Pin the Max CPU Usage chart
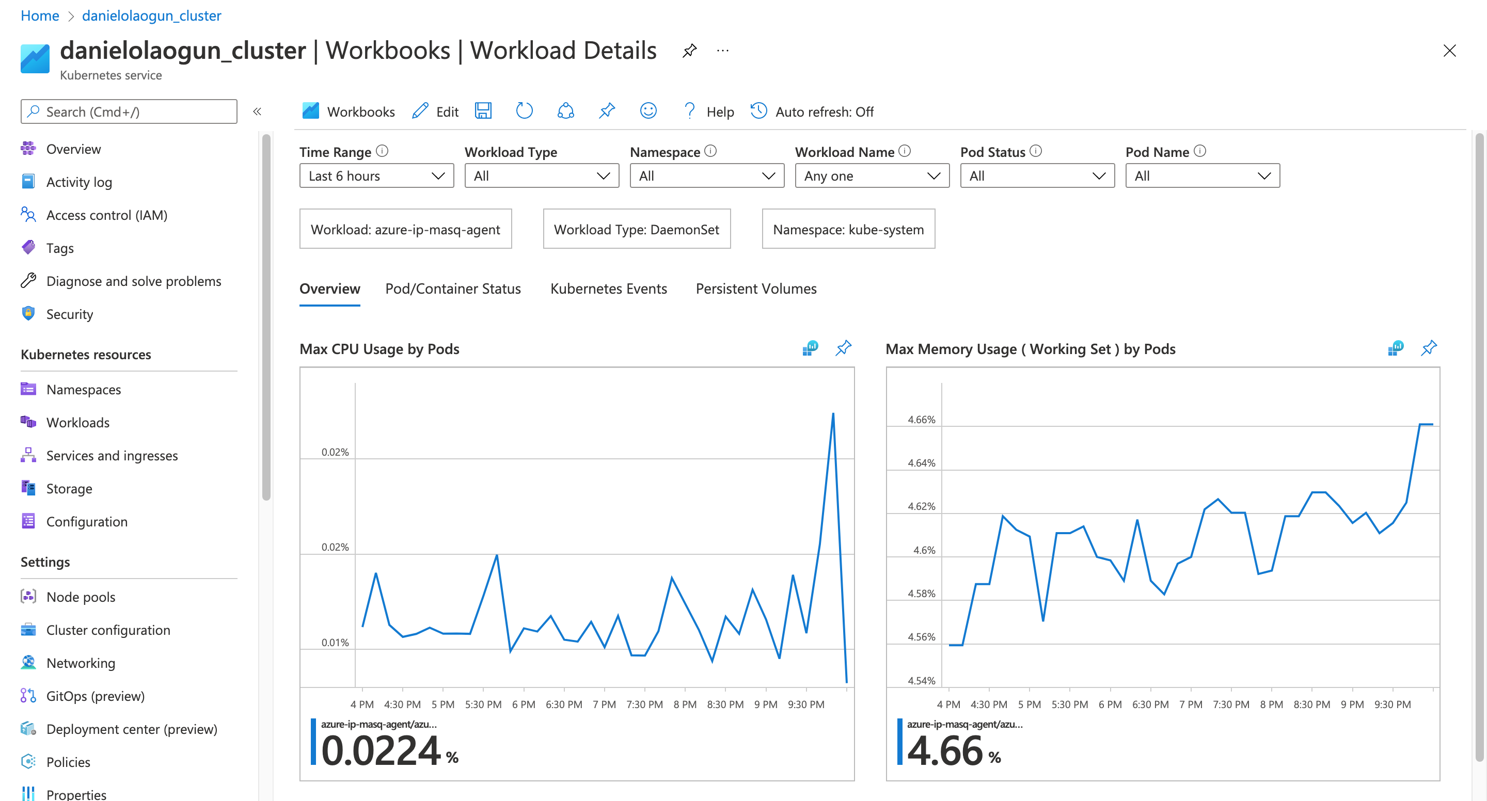This screenshot has width=1487, height=801. tap(843, 348)
